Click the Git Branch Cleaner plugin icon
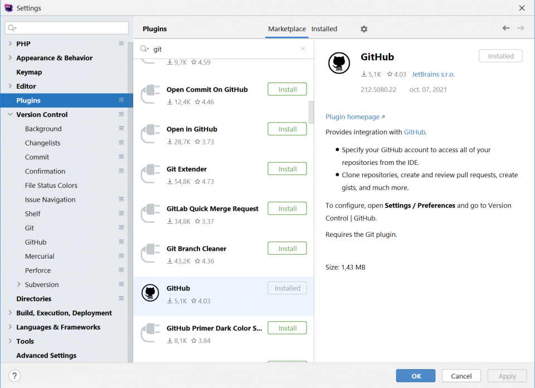535x388 pixels. tap(150, 253)
